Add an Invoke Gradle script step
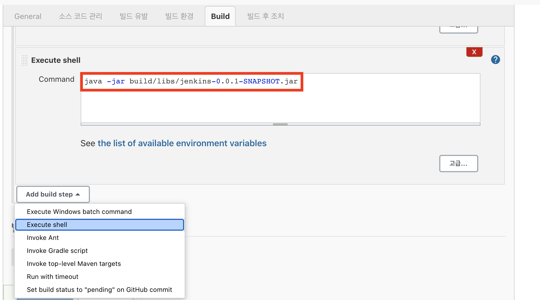This screenshot has height=300, width=540. (x=57, y=251)
